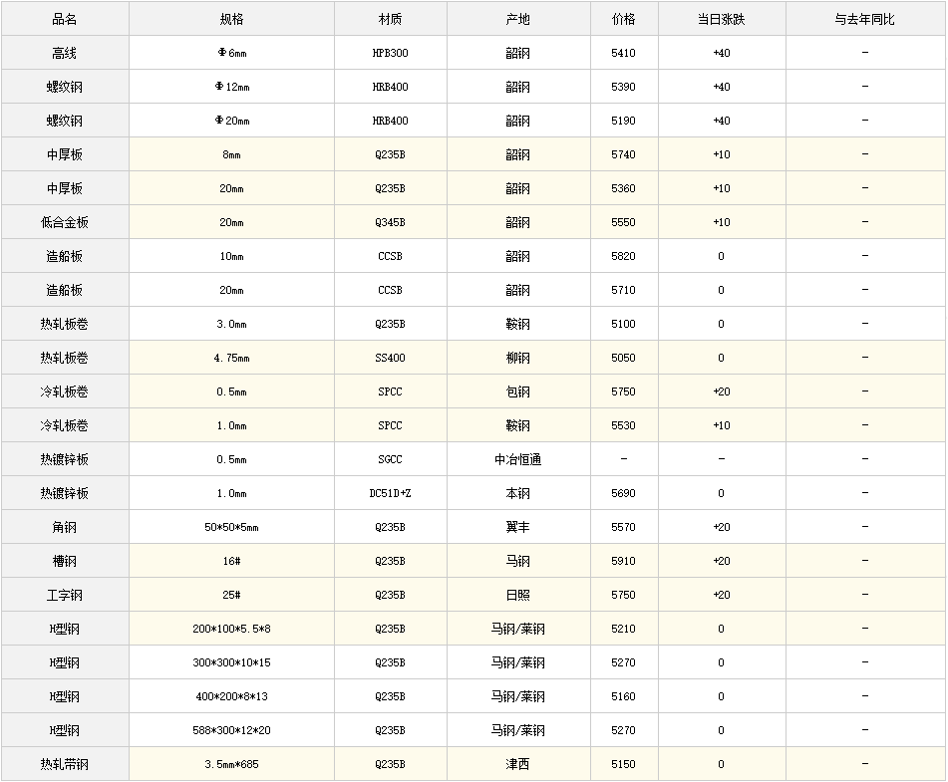948x782 pixels.
Task: Select price 5750 for 冷轧板卷 0.5mm
Action: (x=624, y=391)
